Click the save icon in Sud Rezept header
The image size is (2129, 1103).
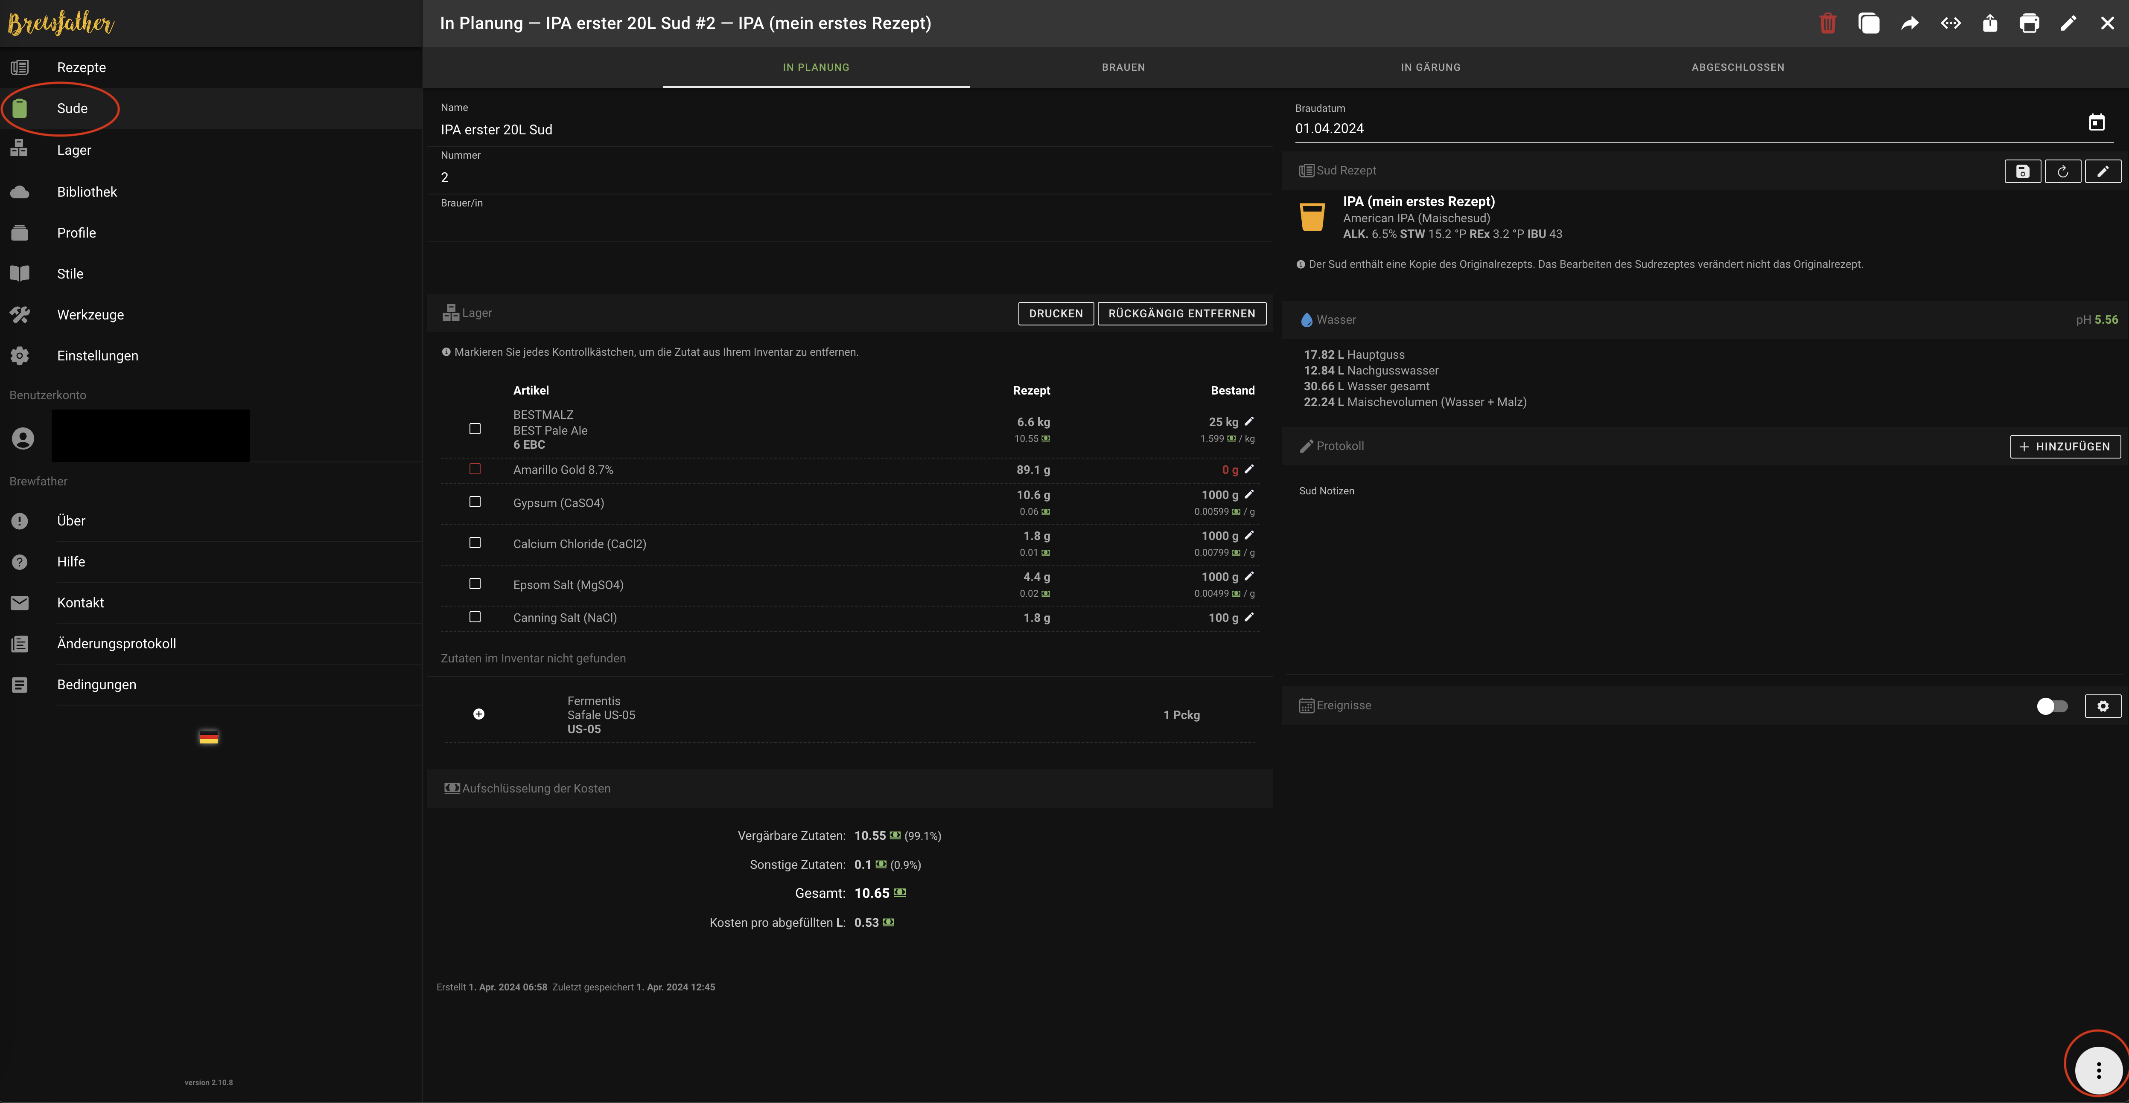(2022, 172)
